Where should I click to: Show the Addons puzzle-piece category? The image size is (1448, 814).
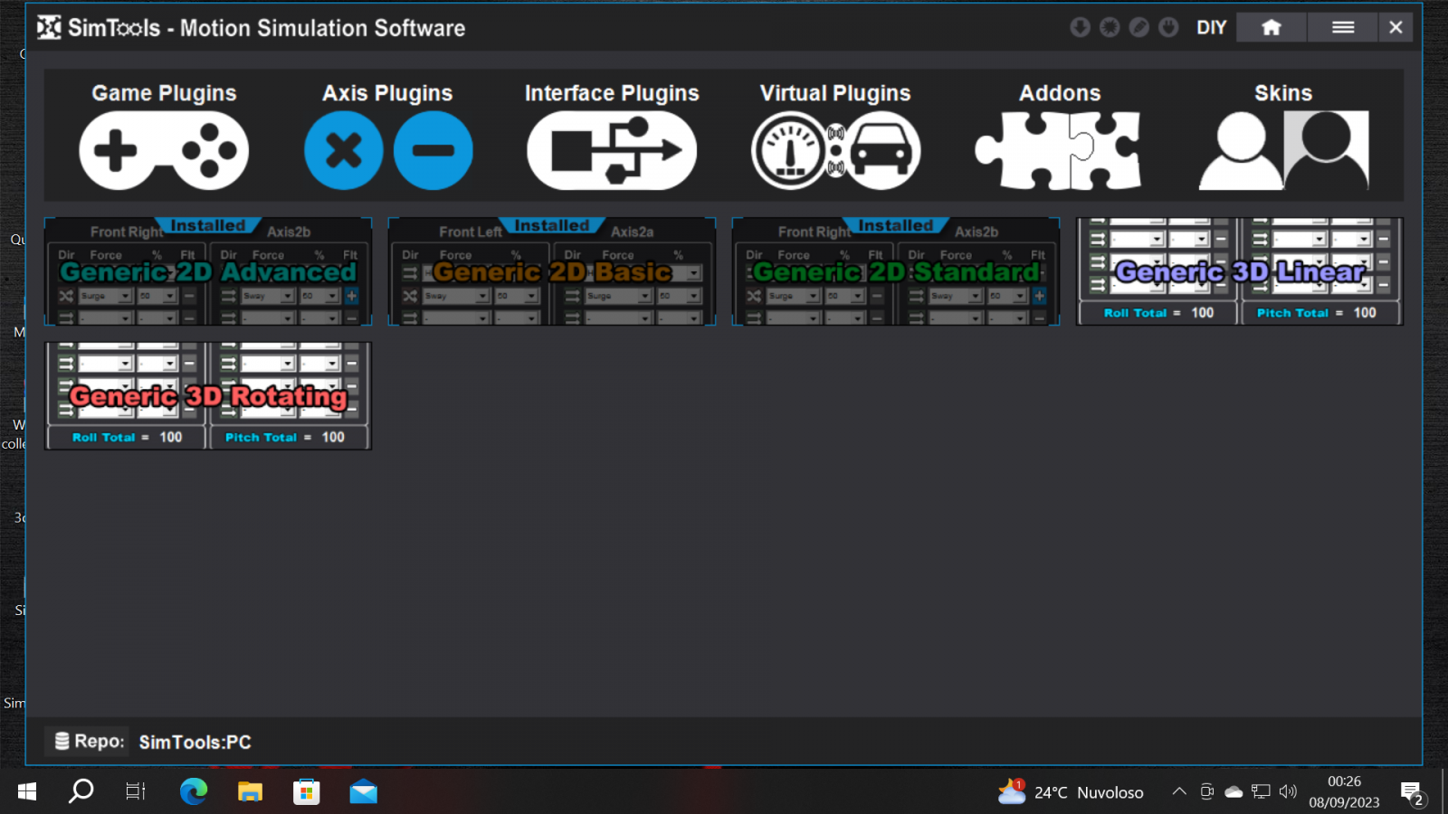pyautogui.click(x=1058, y=150)
